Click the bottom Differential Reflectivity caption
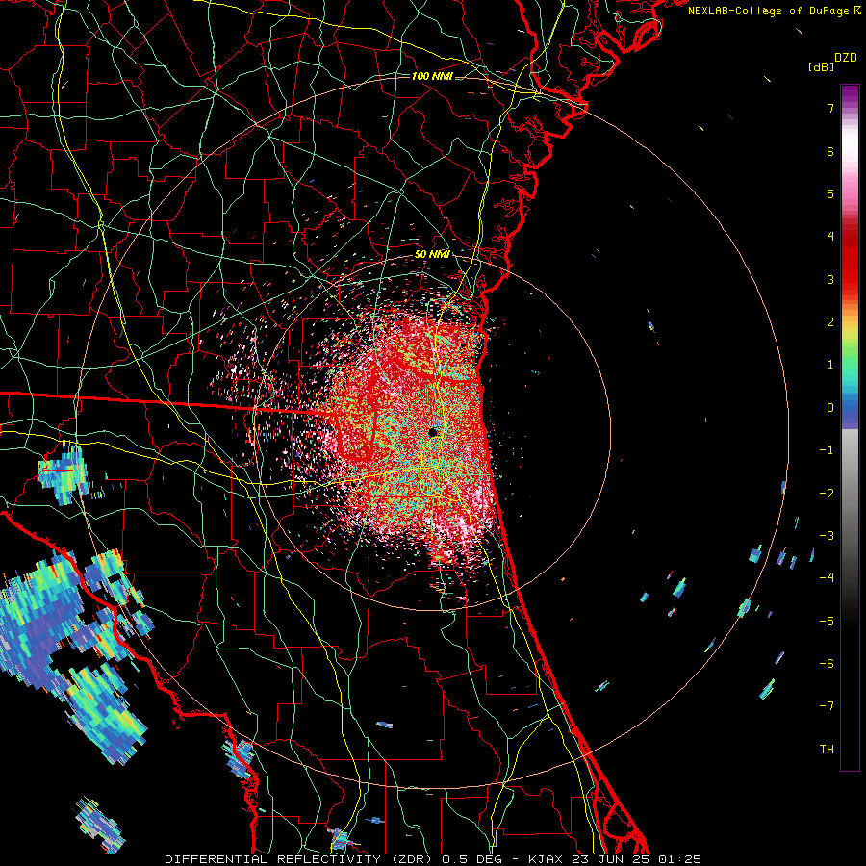The image size is (866, 866). coord(433,859)
